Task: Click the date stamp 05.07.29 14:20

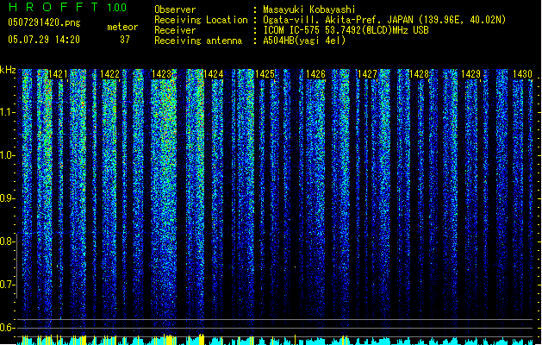Action: [x=44, y=40]
